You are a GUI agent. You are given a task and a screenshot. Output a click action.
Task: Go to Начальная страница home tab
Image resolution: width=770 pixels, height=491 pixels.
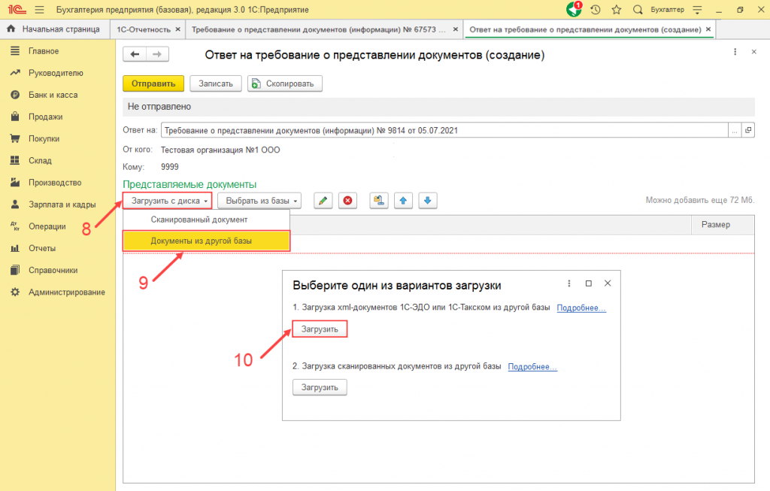pos(53,29)
